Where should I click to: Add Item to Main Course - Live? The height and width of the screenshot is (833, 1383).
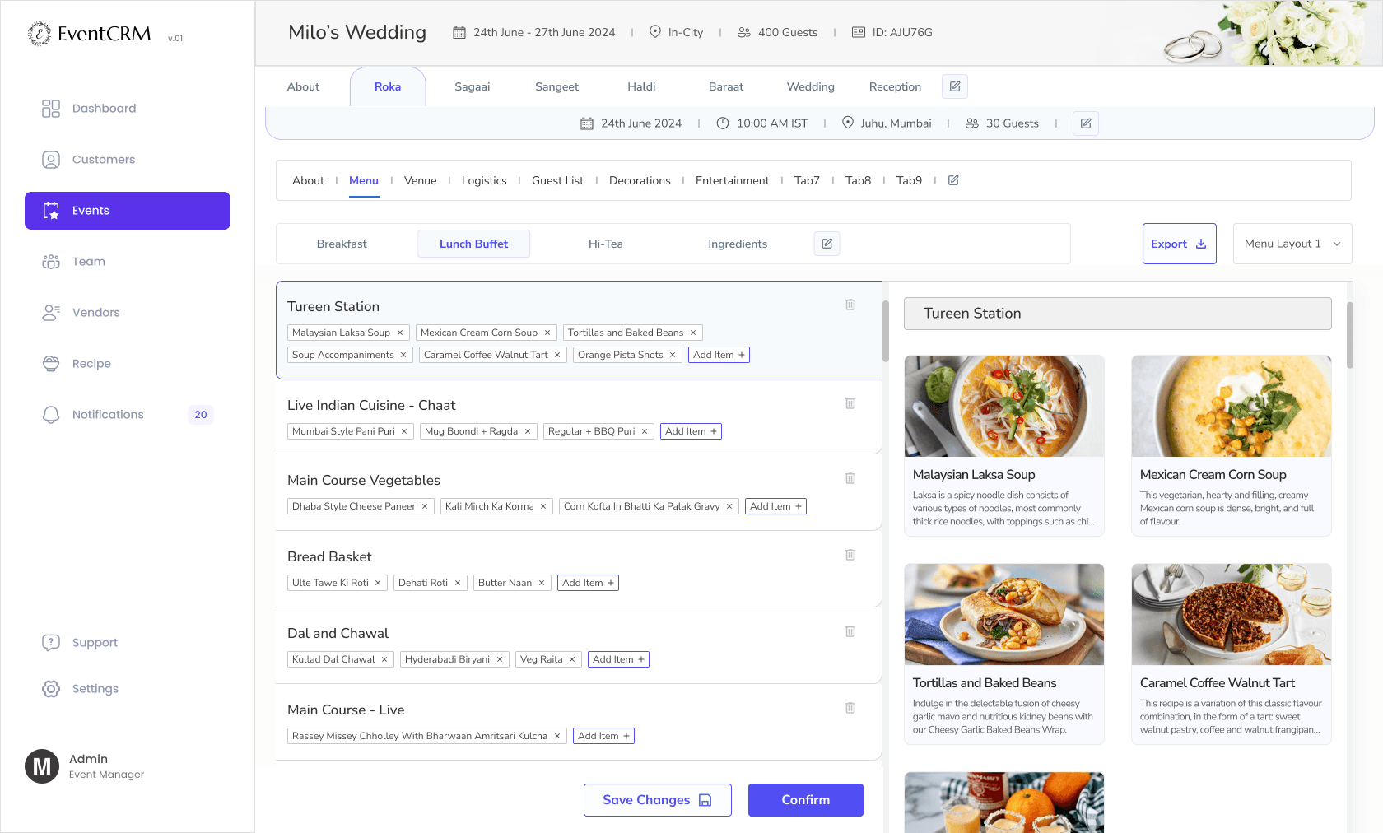pos(603,736)
